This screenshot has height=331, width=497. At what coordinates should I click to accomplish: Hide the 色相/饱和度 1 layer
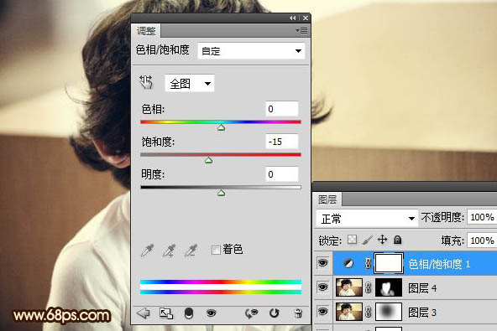[322, 263]
